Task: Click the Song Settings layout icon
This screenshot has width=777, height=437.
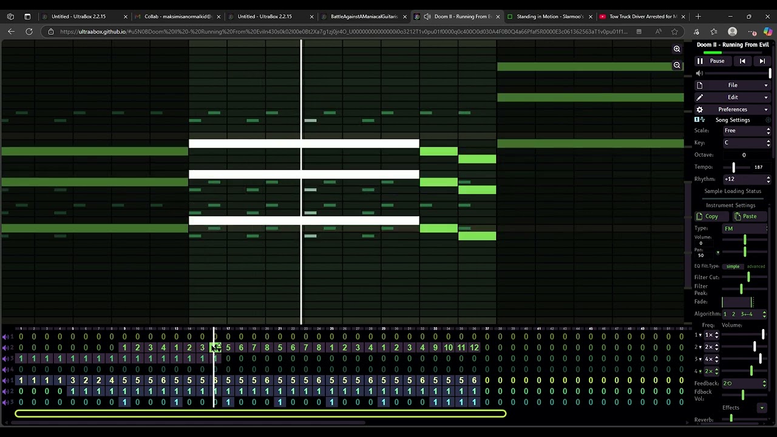Action: pos(699,120)
